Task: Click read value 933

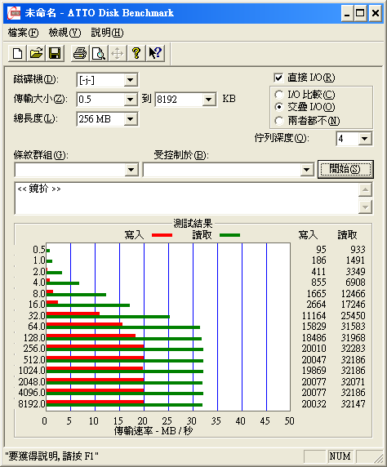Action: pos(358,249)
